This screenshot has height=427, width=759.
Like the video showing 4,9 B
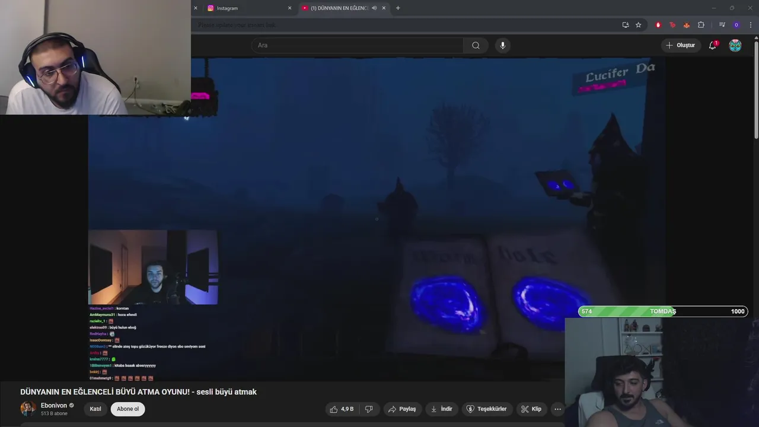pos(342,409)
